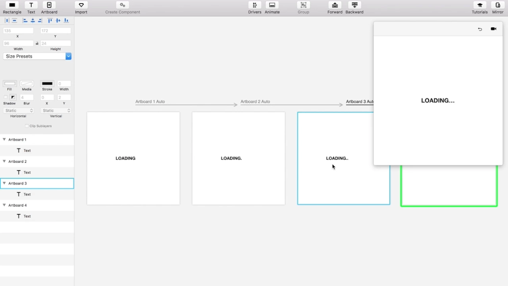Open Tutorials
This screenshot has height=286, width=508.
pyautogui.click(x=480, y=8)
